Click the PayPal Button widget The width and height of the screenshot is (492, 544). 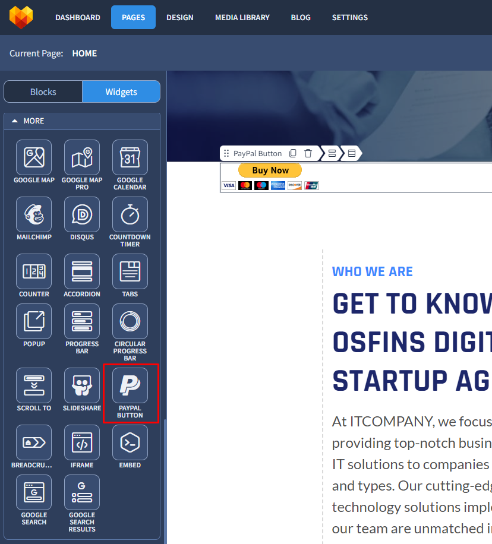(130, 386)
